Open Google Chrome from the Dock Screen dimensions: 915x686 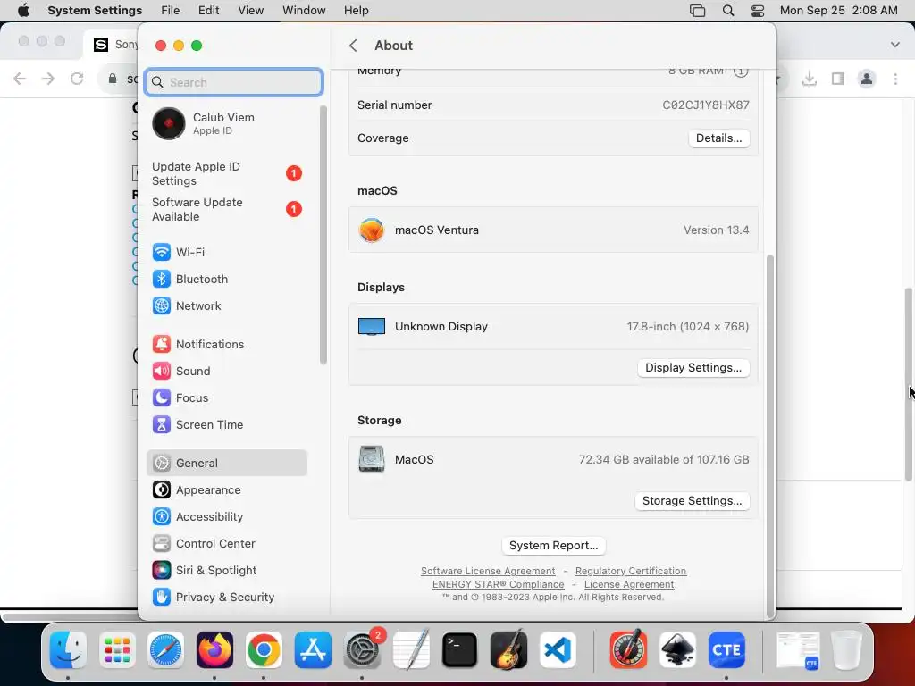coord(264,650)
